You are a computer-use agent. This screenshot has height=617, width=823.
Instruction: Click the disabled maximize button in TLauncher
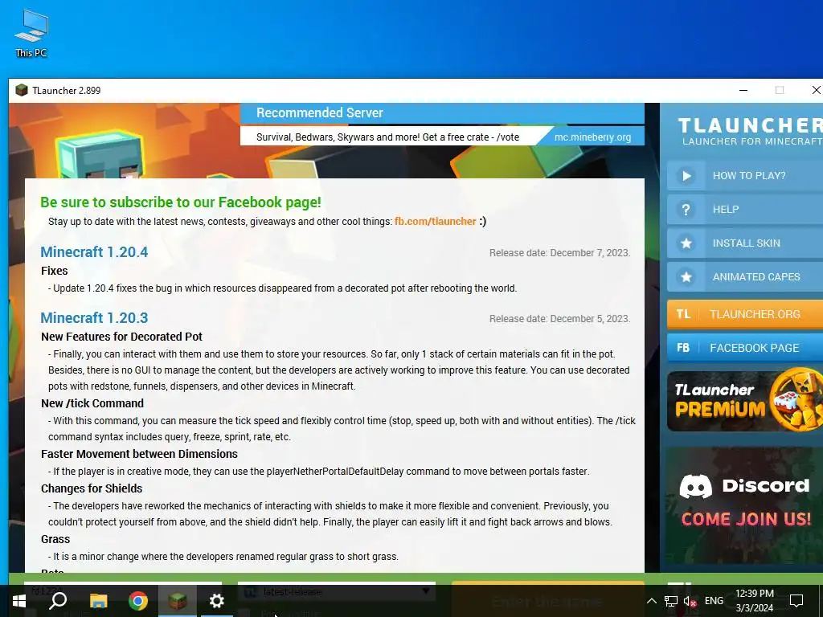pyautogui.click(x=780, y=90)
